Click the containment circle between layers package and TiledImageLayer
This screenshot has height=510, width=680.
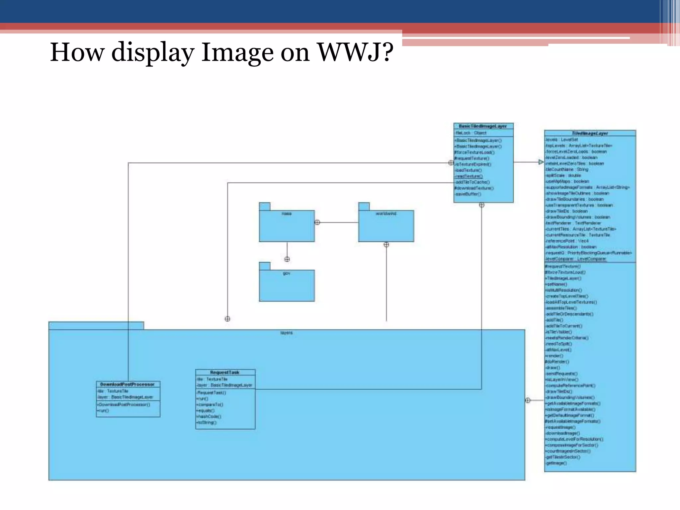pos(528,400)
